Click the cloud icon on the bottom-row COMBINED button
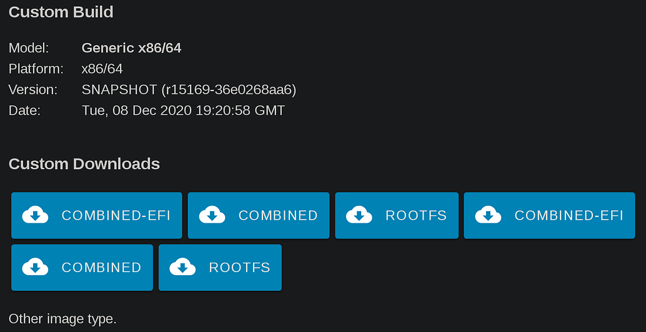Screen dimensions: 646x332 tap(36, 267)
